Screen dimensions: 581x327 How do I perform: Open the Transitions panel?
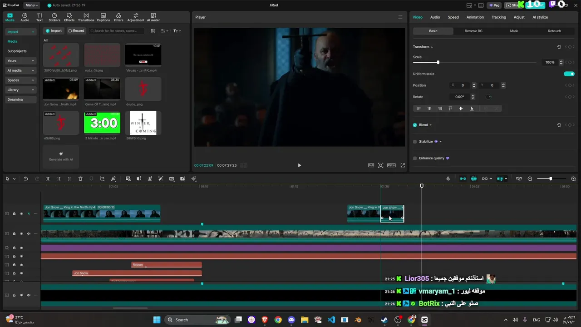point(86,17)
